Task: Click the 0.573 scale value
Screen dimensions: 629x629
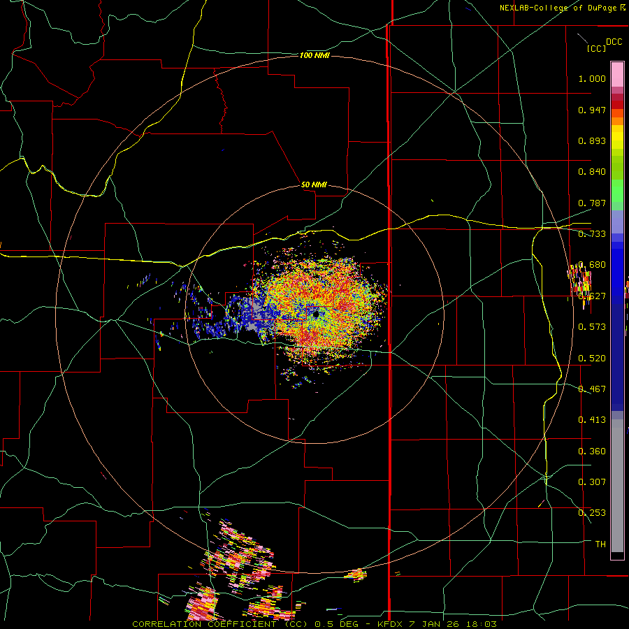Action: (592, 327)
